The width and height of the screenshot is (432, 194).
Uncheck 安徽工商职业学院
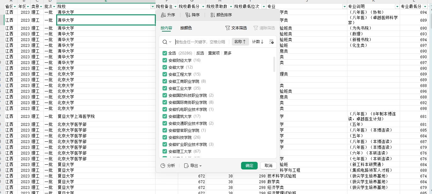pyautogui.click(x=165, y=81)
